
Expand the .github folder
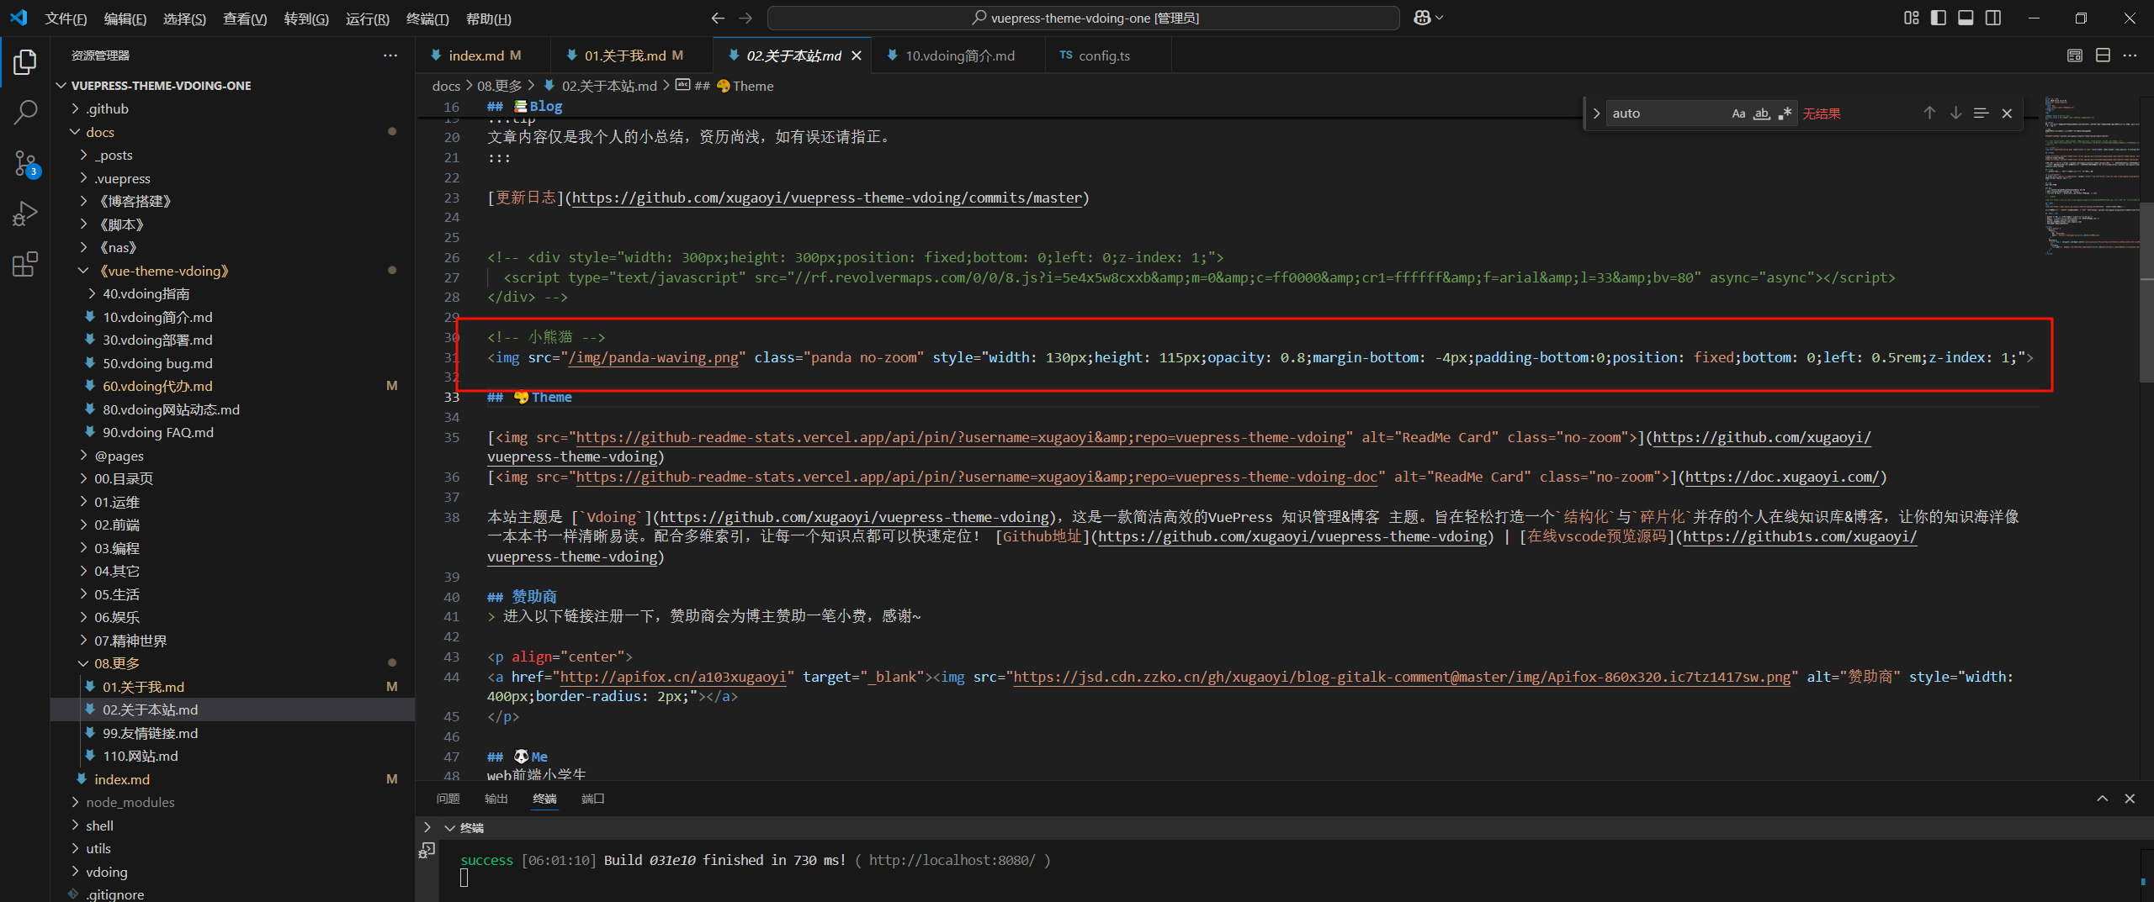tap(107, 108)
